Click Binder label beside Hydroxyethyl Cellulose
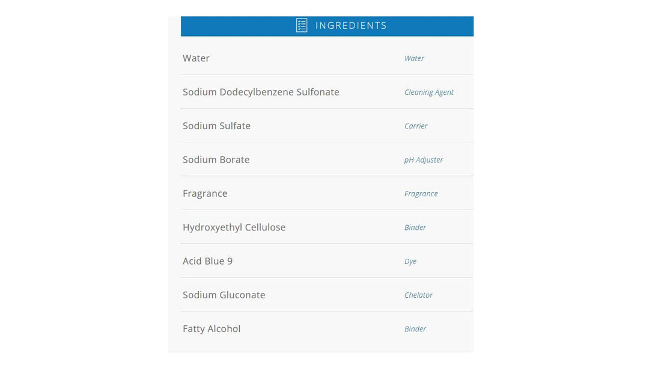This screenshot has height=371, width=649. click(415, 228)
